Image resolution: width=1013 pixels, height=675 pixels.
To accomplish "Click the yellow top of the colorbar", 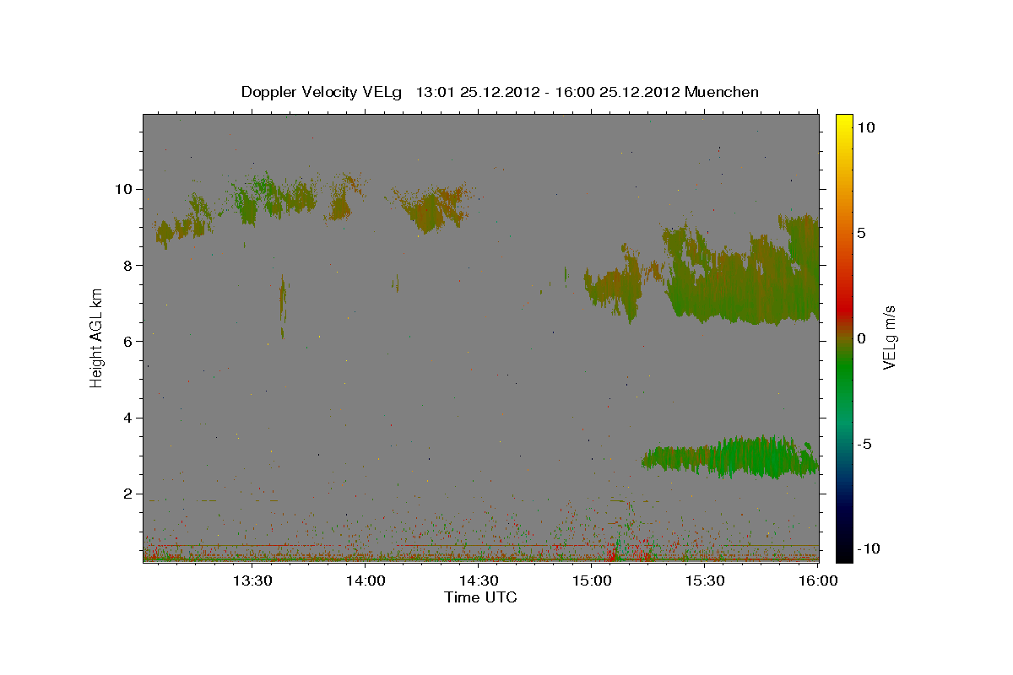I will 843,122.
